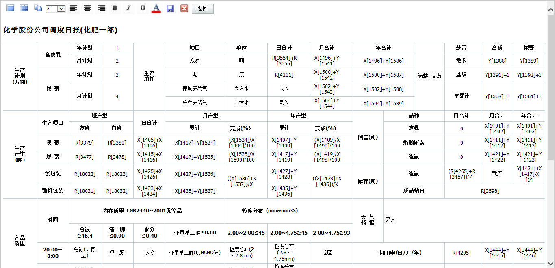Viewport: 555px width, 268px height.
Task: Click the red X delete icon
Action: tap(184, 8)
